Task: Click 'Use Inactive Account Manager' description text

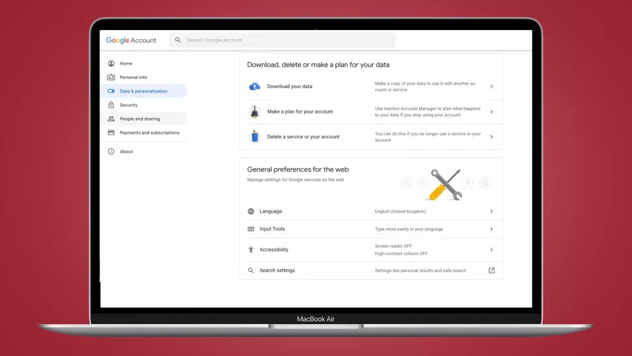Action: [427, 111]
